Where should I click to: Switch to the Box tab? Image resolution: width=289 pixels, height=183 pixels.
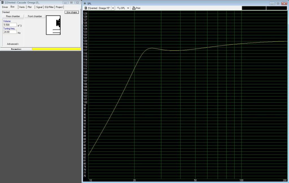[12, 7]
